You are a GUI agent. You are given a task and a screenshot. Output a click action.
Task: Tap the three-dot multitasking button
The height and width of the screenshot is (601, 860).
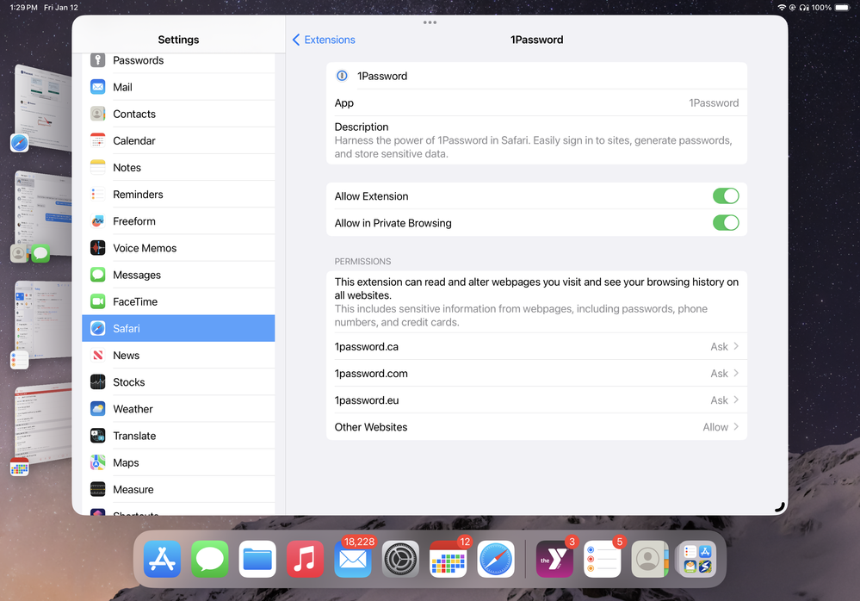(430, 22)
